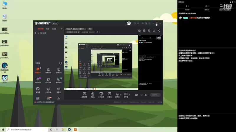Viewport: 236px width, 132px height.
Task: Open This PC desktop icon
Action: [x=5, y=5]
